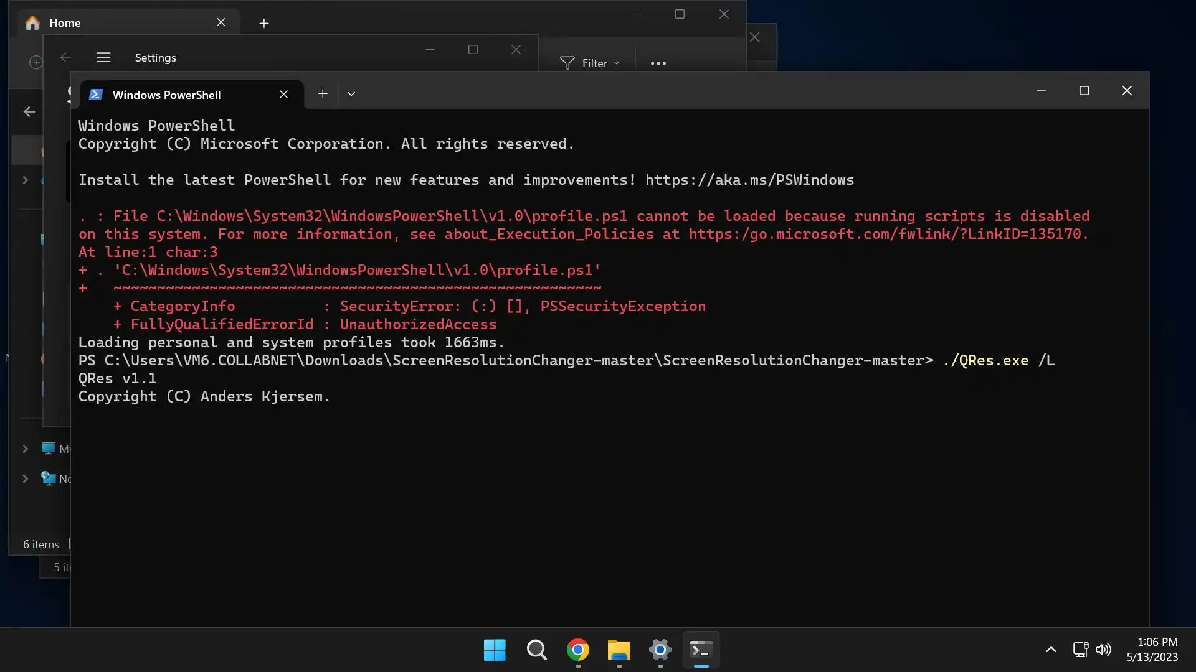
Task: Show hidden system tray icons
Action: [x=1051, y=650]
